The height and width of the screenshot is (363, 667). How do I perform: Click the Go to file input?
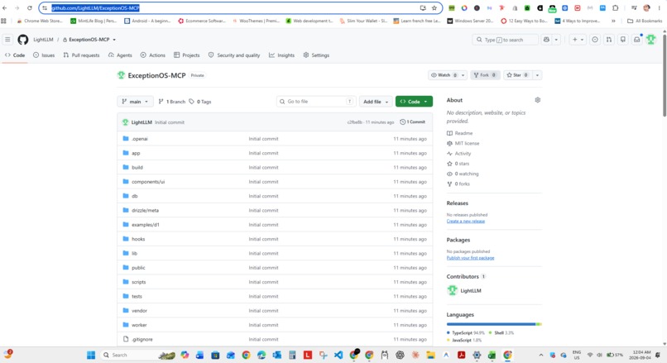click(315, 102)
